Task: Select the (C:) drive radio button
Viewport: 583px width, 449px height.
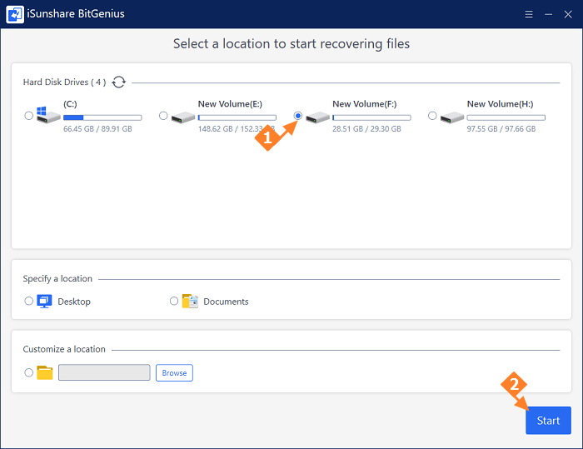Action: pyautogui.click(x=28, y=116)
